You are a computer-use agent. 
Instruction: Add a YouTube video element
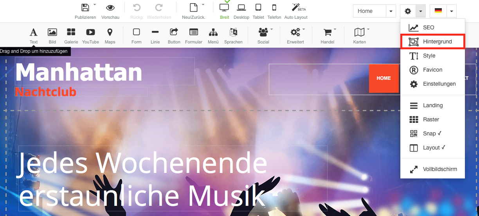[x=90, y=32]
